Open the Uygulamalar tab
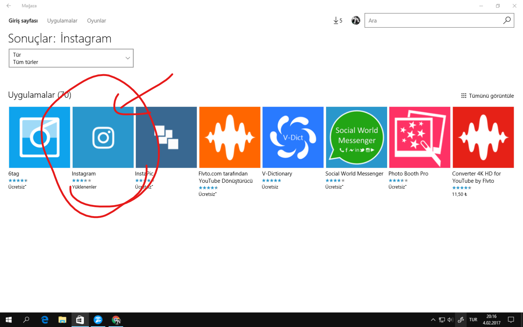The image size is (523, 327). coord(62,21)
